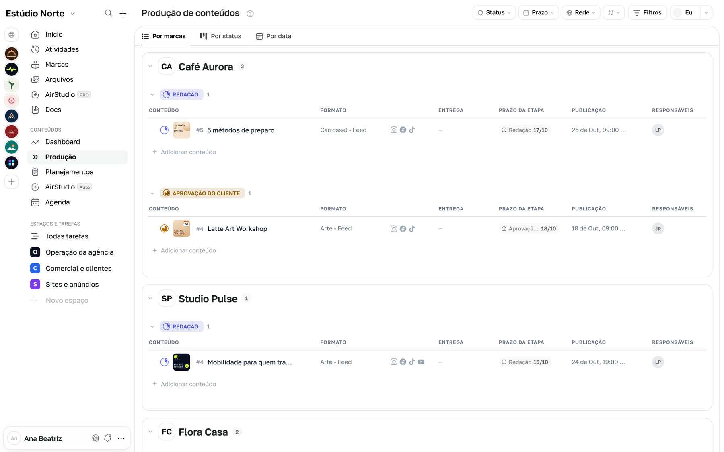Collapse the Aprovação do Cliente section
Screen dimensions: 724x452
(152, 193)
